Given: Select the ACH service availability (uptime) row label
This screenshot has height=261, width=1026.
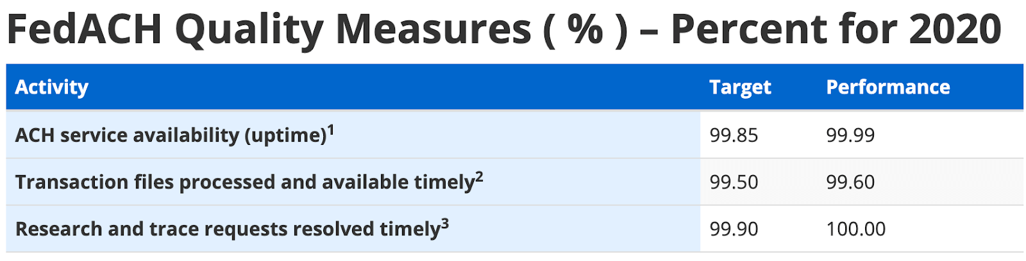Looking at the screenshot, I should [x=171, y=135].
